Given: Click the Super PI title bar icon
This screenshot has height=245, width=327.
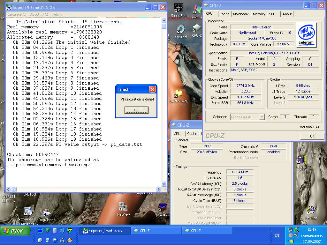Looking at the screenshot, I should pos(9,7).
